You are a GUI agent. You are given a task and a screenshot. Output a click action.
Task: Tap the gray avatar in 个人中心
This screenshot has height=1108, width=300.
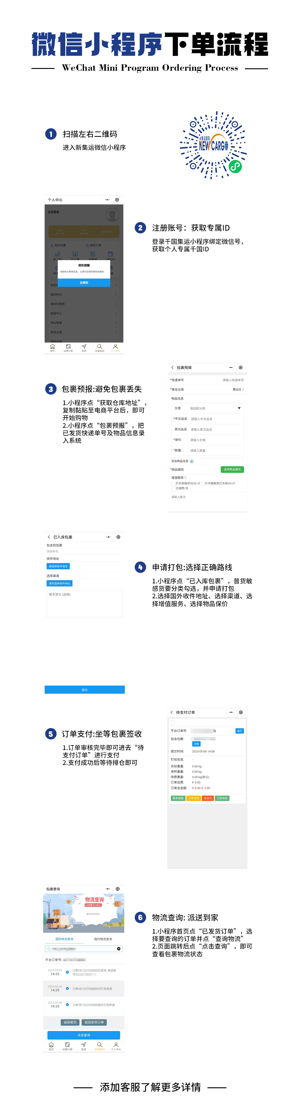point(112,215)
